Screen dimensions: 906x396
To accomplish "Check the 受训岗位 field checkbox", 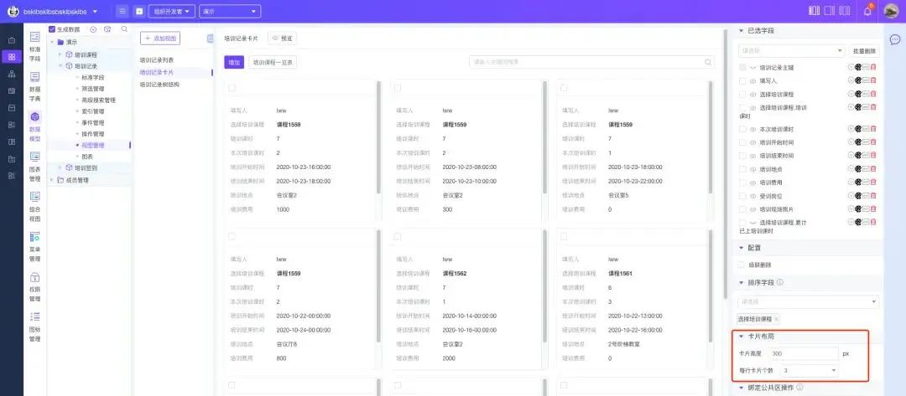I will click(742, 196).
